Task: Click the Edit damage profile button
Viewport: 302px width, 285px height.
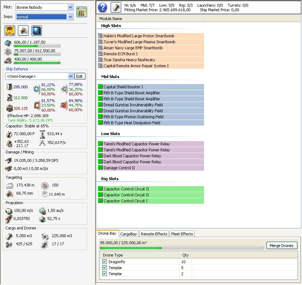Action: point(80,76)
